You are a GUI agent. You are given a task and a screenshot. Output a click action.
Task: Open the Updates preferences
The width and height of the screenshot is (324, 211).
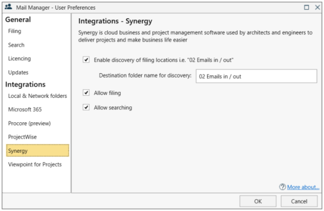(18, 73)
